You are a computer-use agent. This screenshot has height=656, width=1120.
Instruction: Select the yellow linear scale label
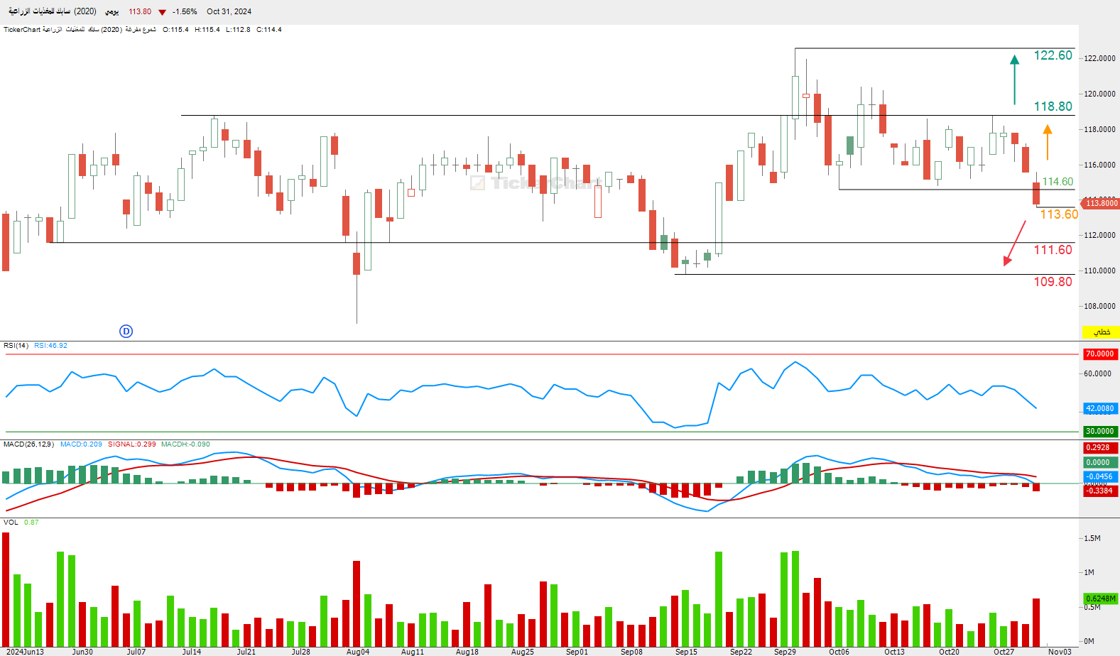point(1101,332)
